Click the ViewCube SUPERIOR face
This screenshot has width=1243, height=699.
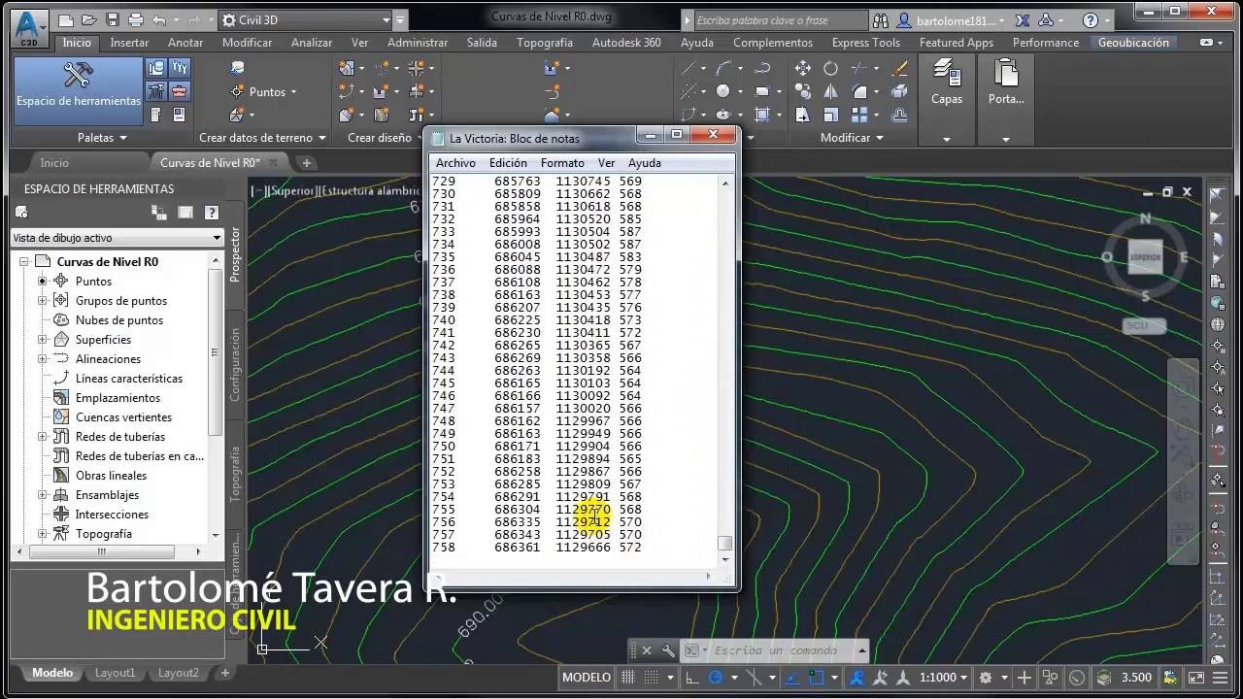pyautogui.click(x=1145, y=257)
